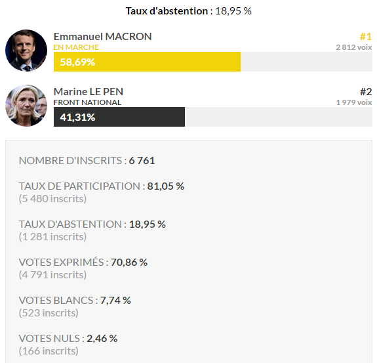Click the NOMBRE D'INSCRITS 6 761 line

[x=87, y=161]
